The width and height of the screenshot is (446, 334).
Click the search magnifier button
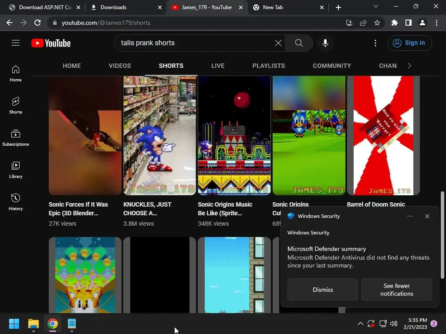(299, 43)
